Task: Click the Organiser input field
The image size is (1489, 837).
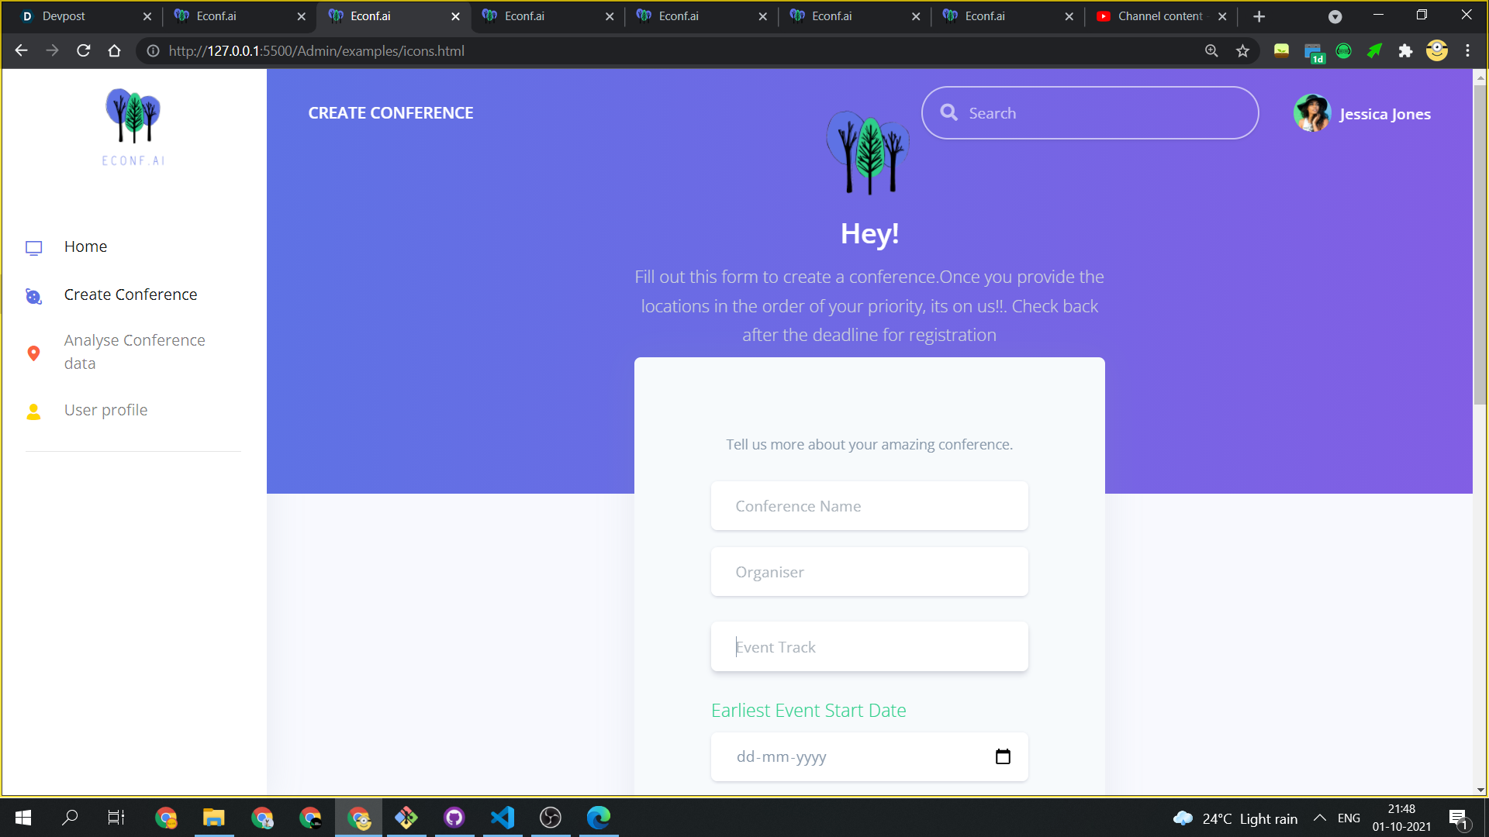Action: click(869, 572)
